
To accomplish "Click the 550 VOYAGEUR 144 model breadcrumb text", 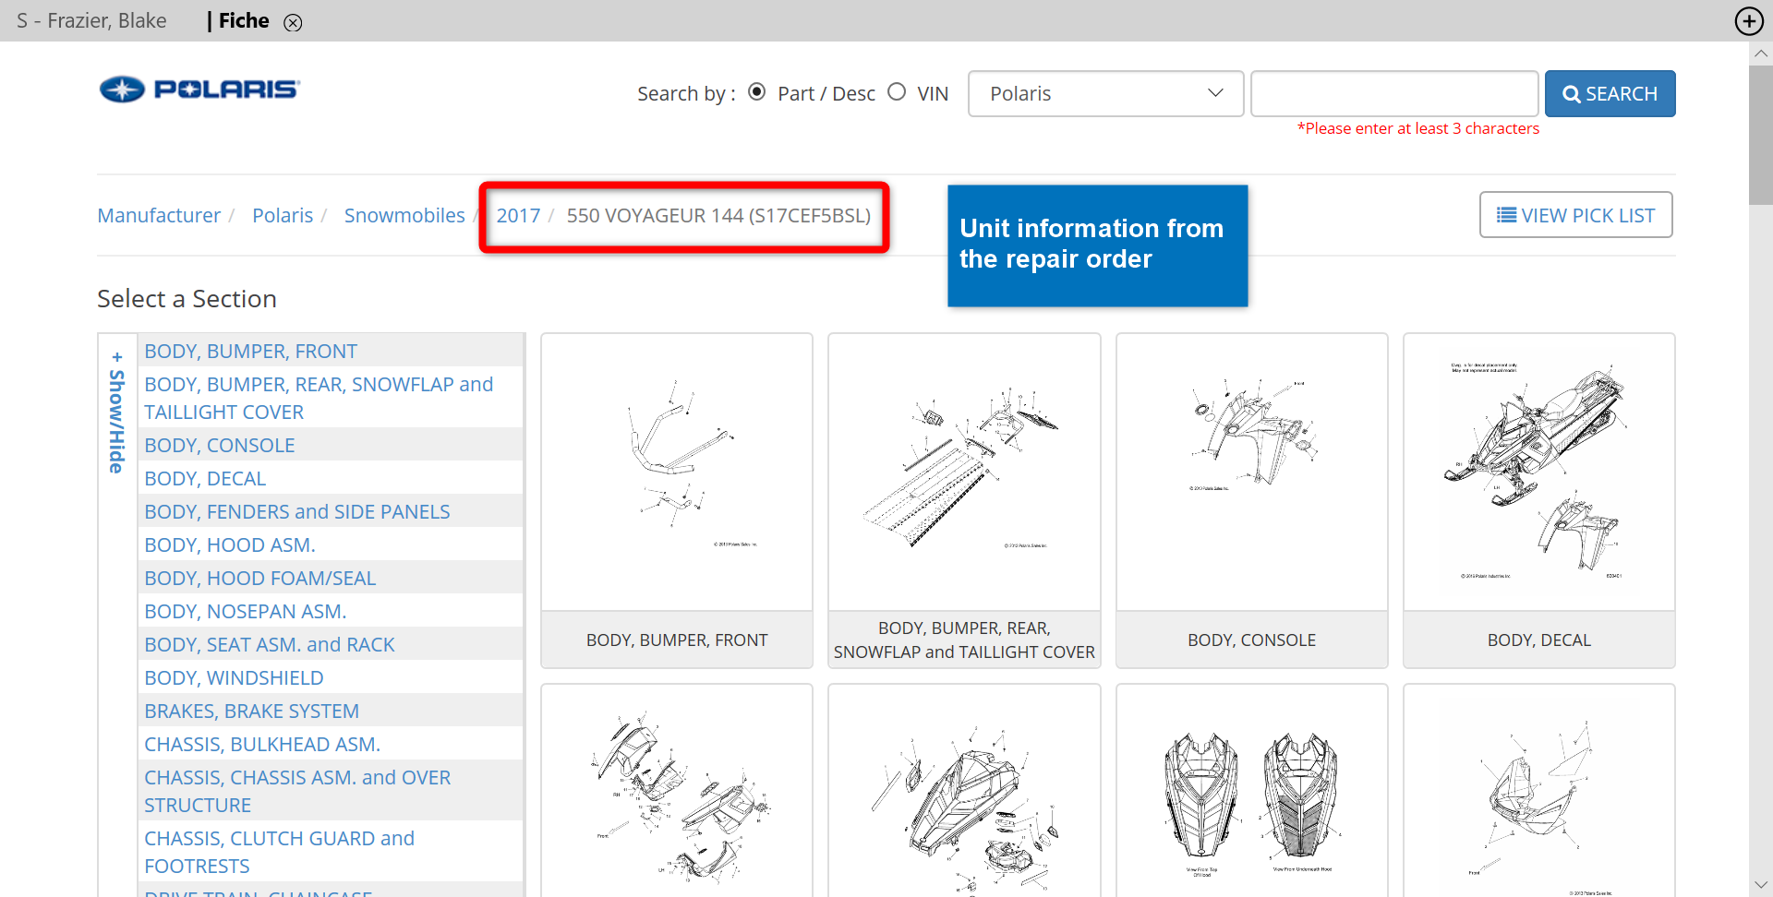I will click(x=718, y=215).
